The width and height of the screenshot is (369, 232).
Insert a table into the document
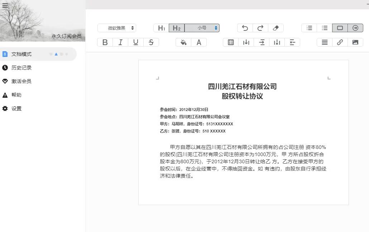230,42
